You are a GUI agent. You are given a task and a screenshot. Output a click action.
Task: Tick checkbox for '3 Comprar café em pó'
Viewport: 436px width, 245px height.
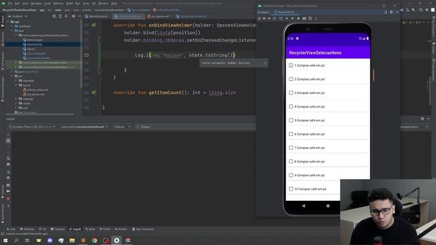pos(291,93)
